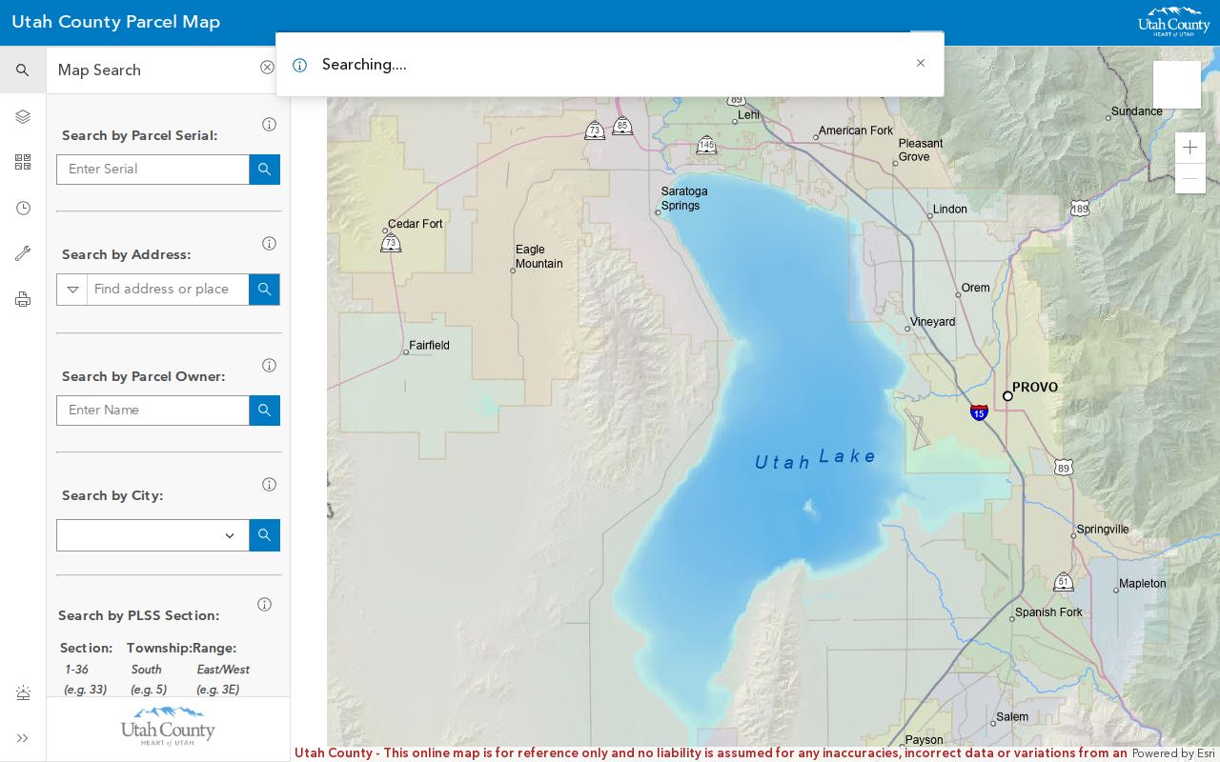
Task: Open the clock history icon in sidebar
Action: click(23, 208)
